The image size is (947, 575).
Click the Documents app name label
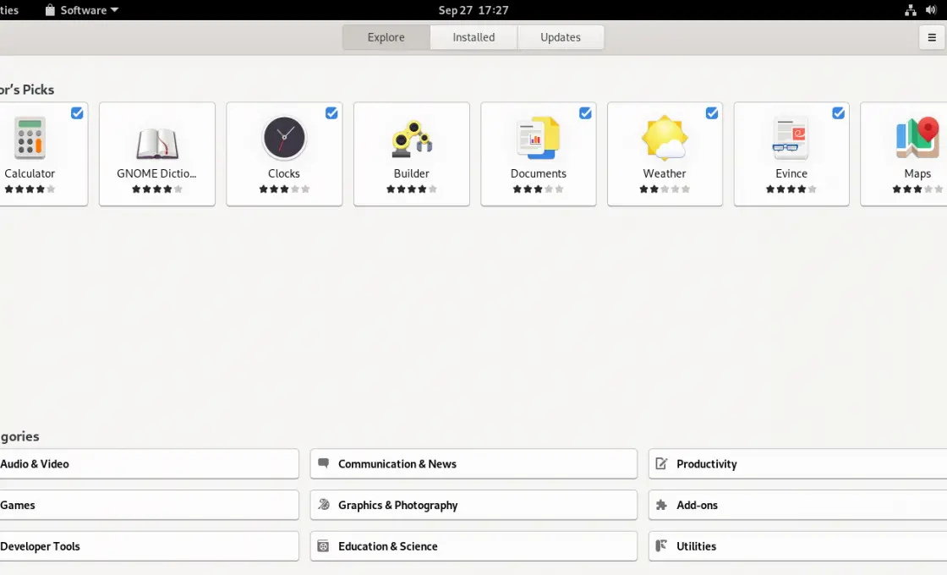click(x=538, y=173)
